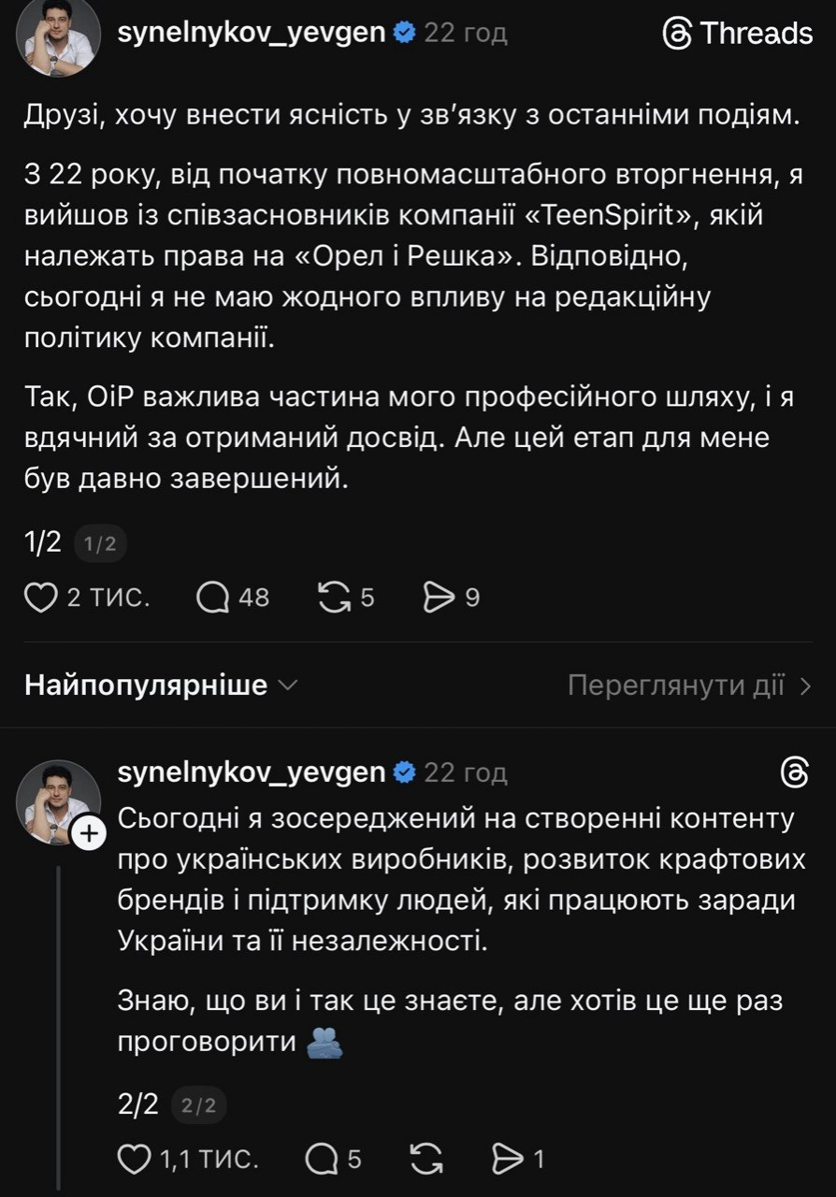The width and height of the screenshot is (836, 1197).
Task: Follow author via plus badge on avatar
Action: coord(88,834)
